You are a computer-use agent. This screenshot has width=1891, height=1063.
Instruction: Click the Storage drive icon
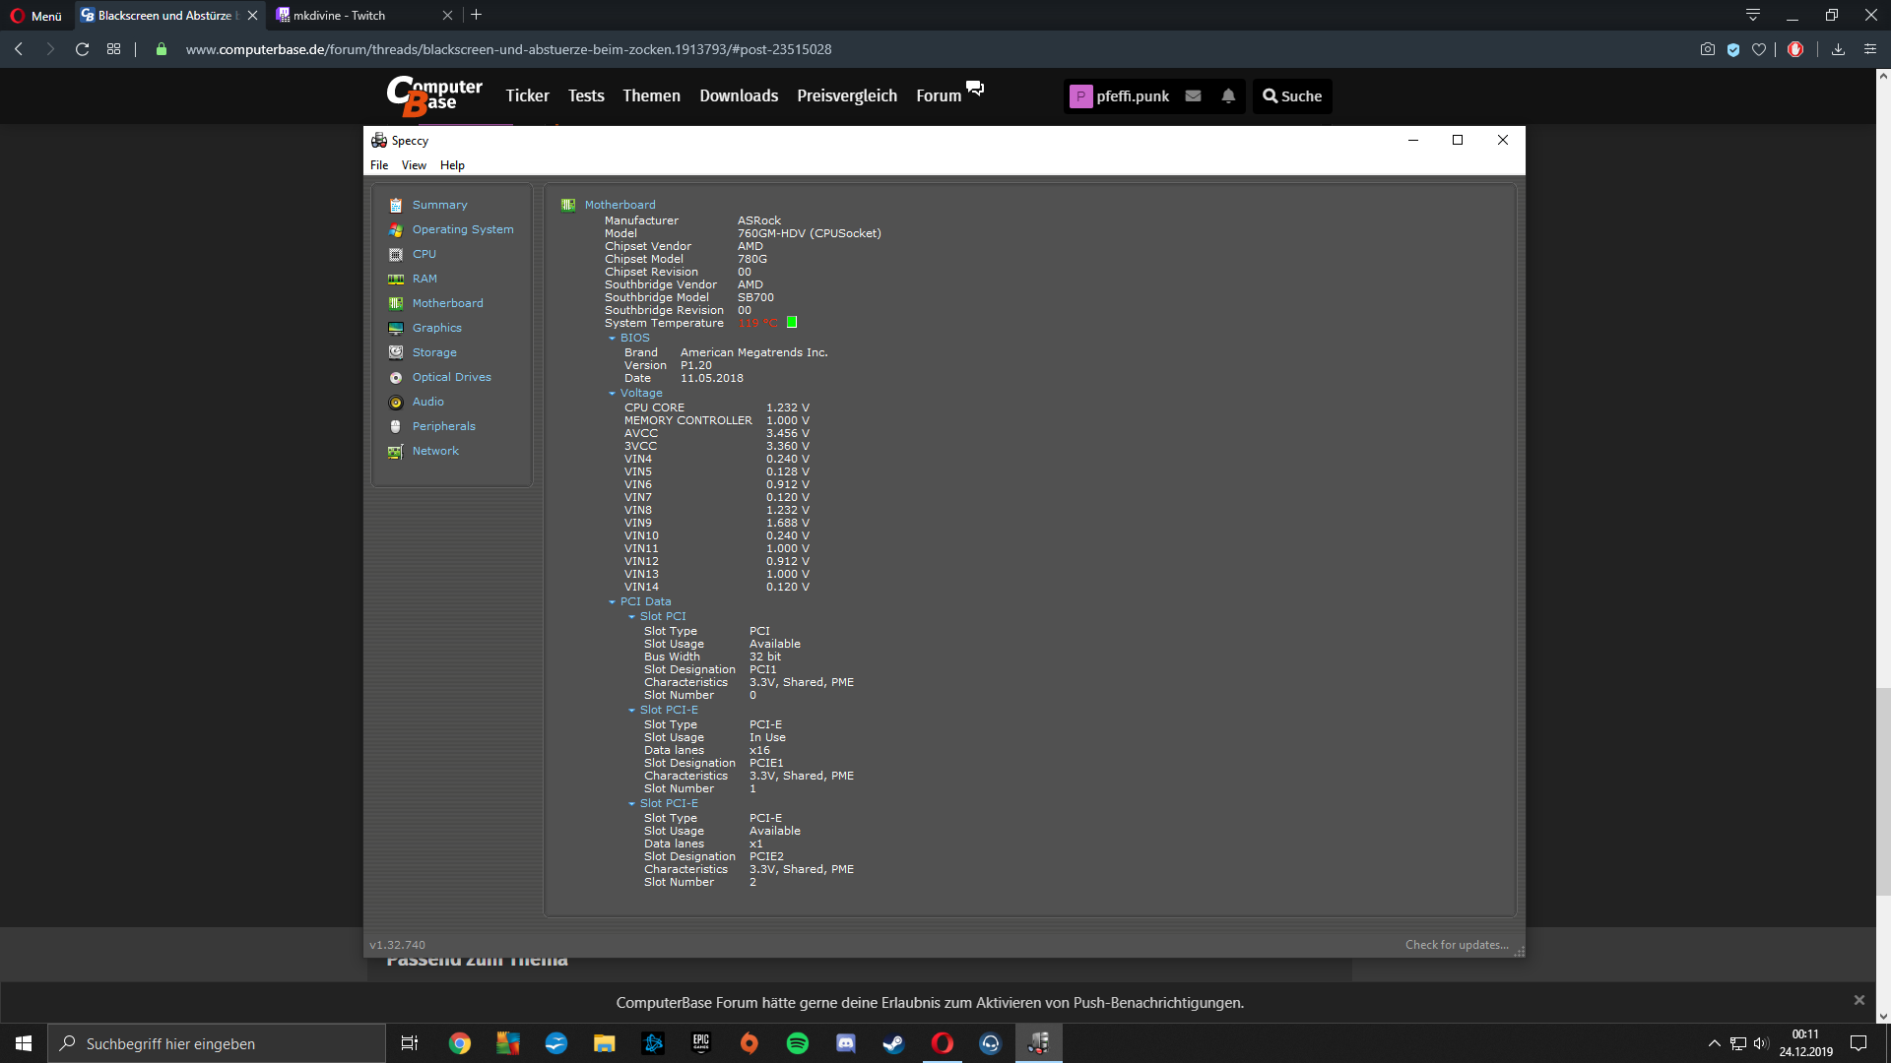pyautogui.click(x=396, y=352)
